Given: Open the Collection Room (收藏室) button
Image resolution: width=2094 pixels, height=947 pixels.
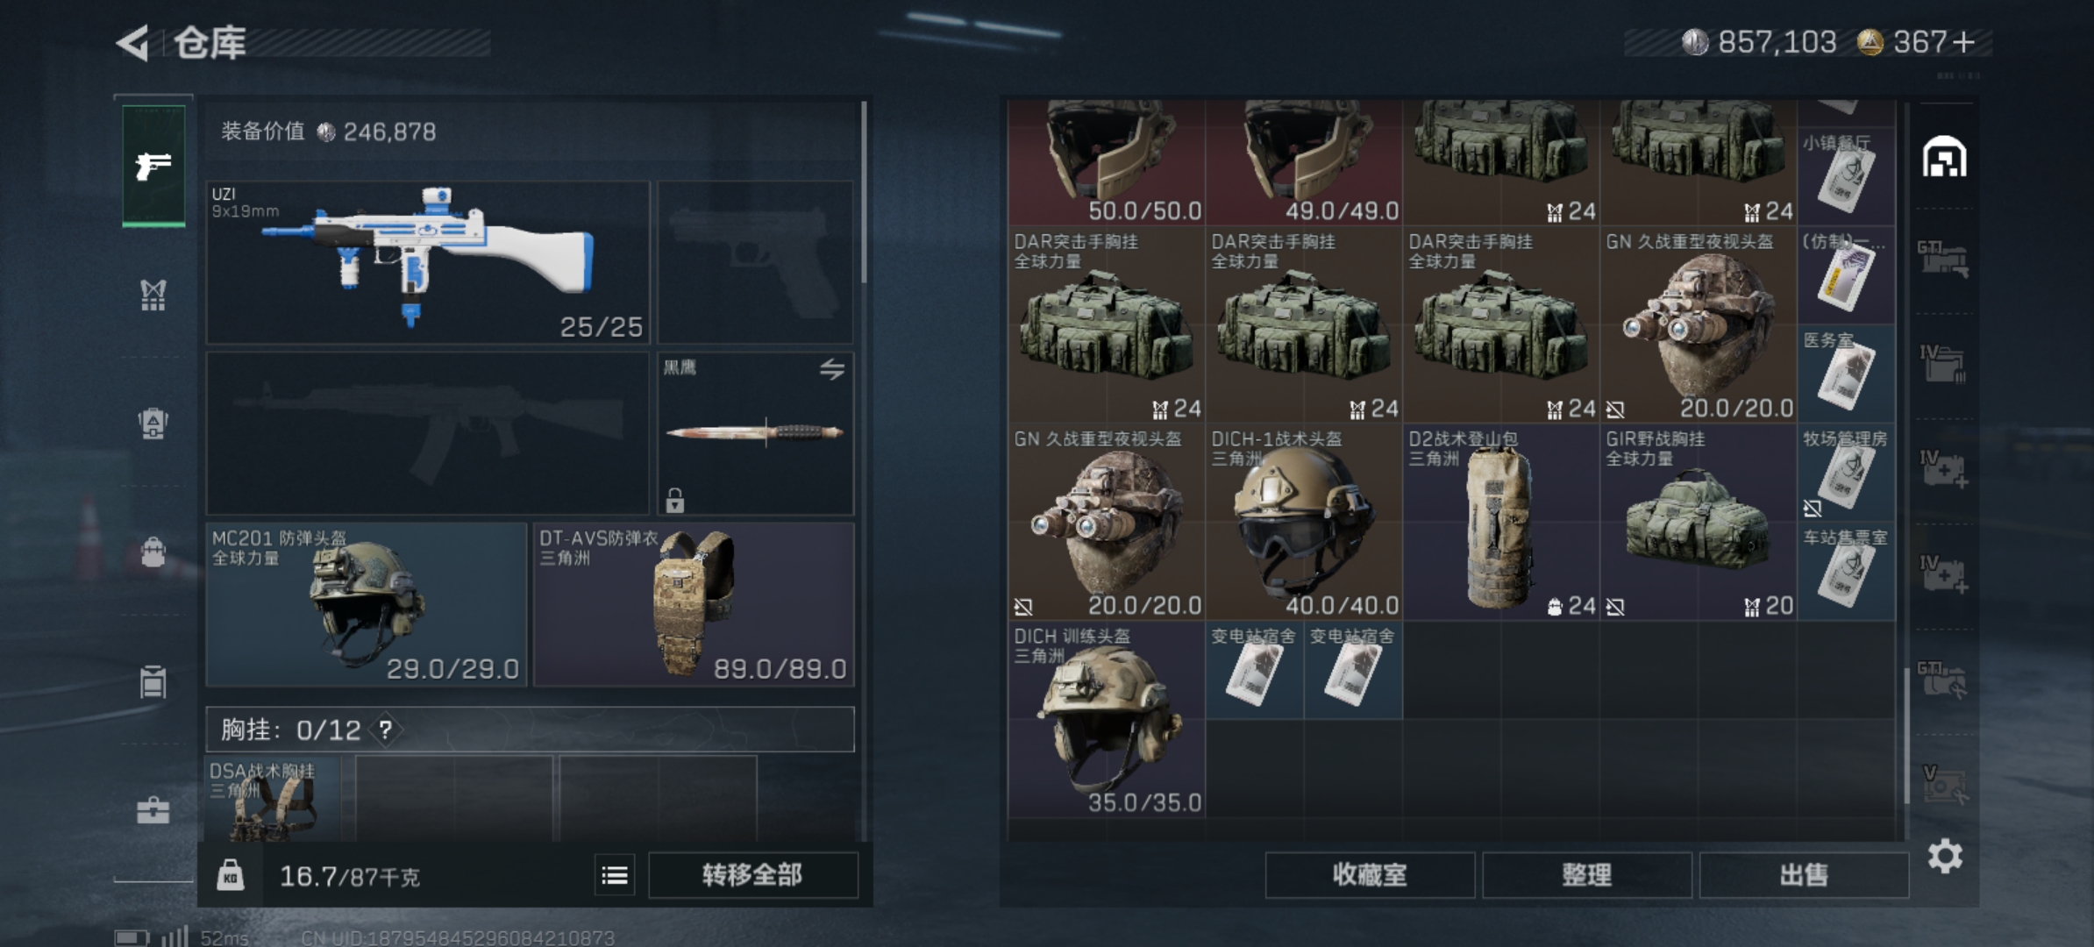Looking at the screenshot, I should (1370, 875).
